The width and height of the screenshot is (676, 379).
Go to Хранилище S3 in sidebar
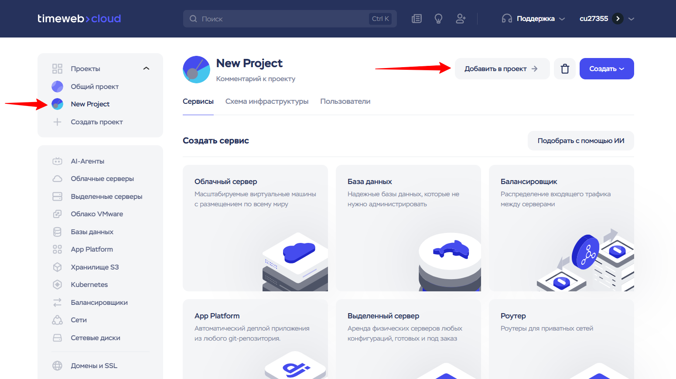[95, 267]
